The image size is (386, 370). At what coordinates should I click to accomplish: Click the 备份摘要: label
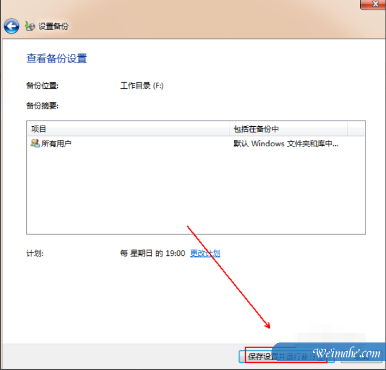point(42,106)
